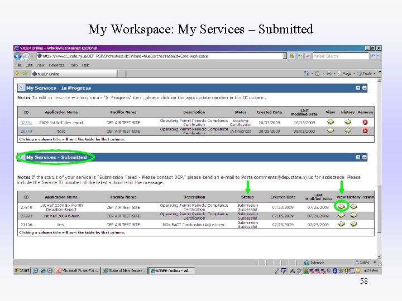Expand command bar overflow chevron

point(380,72)
